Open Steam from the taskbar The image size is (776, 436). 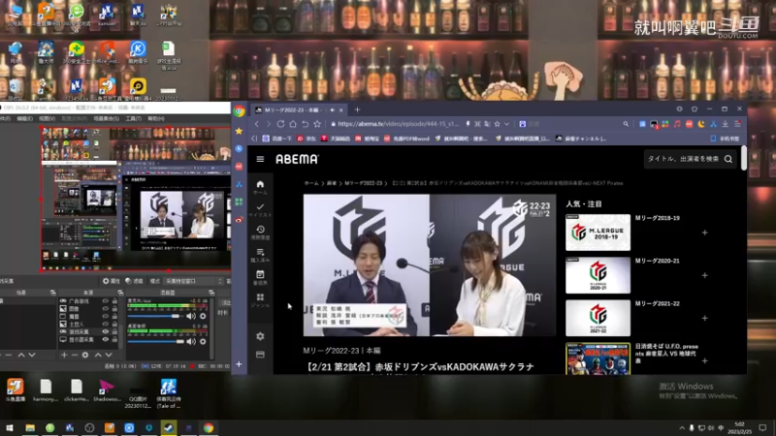pyautogui.click(x=168, y=427)
